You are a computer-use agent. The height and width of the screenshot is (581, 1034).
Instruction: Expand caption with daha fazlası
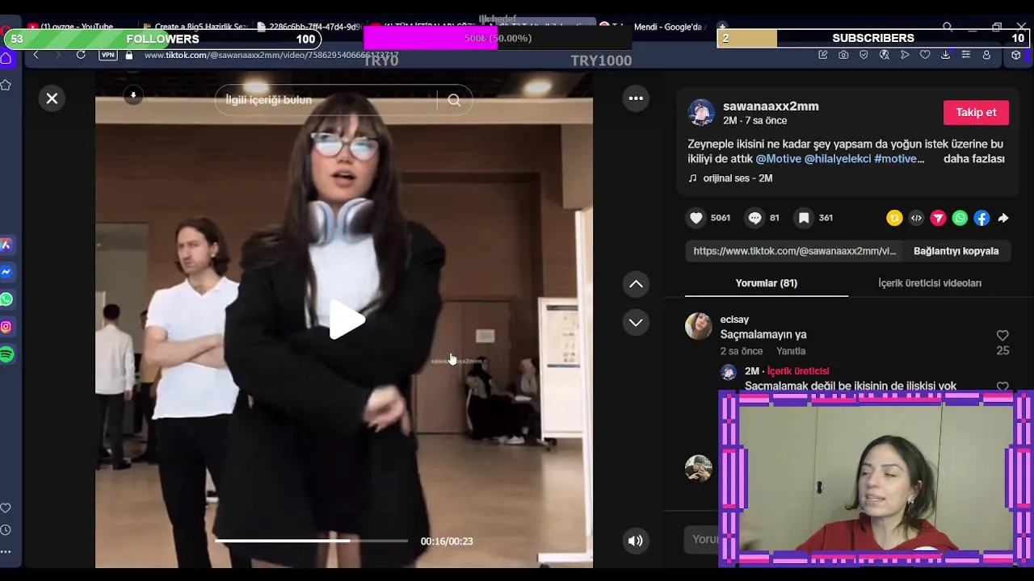[974, 159]
